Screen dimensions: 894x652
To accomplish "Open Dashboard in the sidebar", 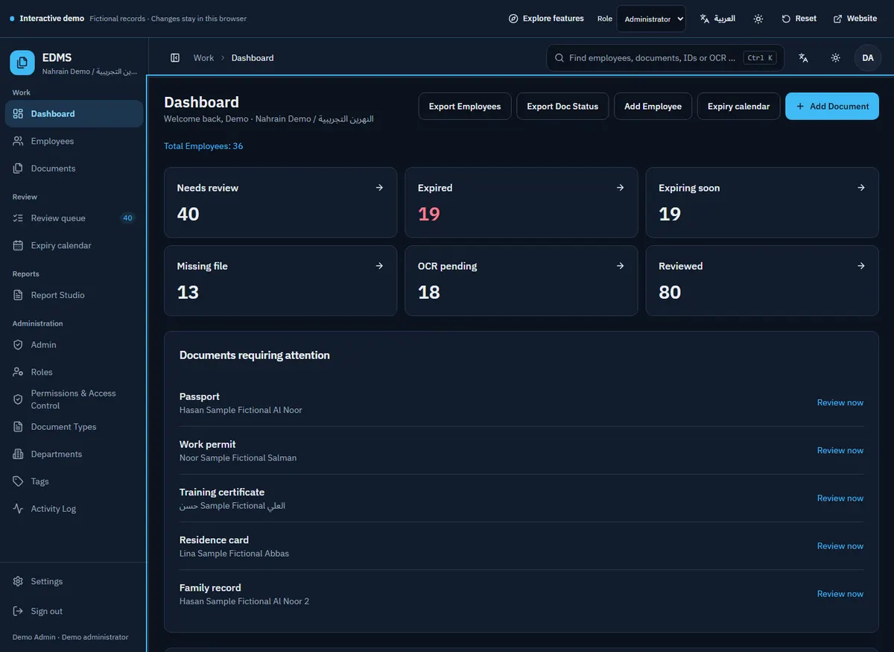I will [74, 114].
